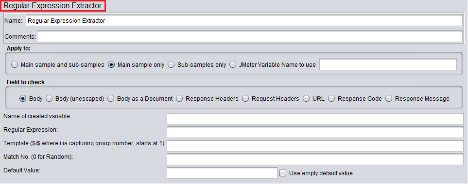
Task: Click the JMeter Variable Name text field
Action: [x=388, y=64]
